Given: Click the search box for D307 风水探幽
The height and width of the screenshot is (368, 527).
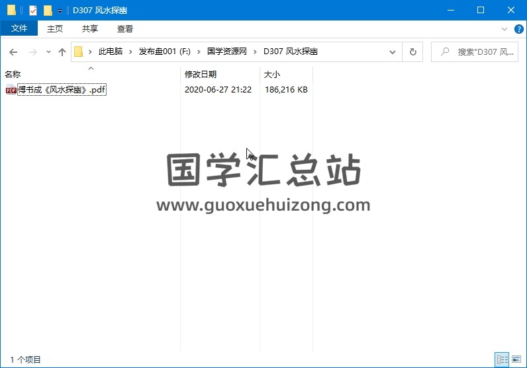Looking at the screenshot, I should (x=475, y=52).
